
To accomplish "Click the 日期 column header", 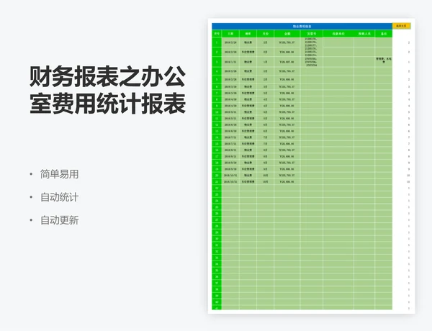I will (230, 34).
